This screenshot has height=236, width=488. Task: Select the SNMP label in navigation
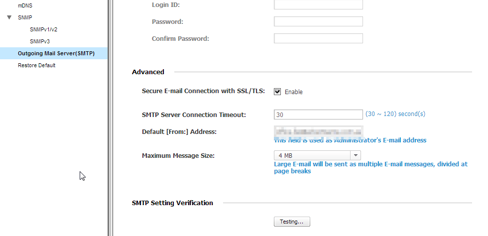click(25, 17)
